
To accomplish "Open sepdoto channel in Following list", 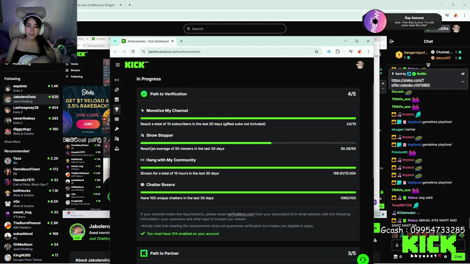I will [31, 88].
